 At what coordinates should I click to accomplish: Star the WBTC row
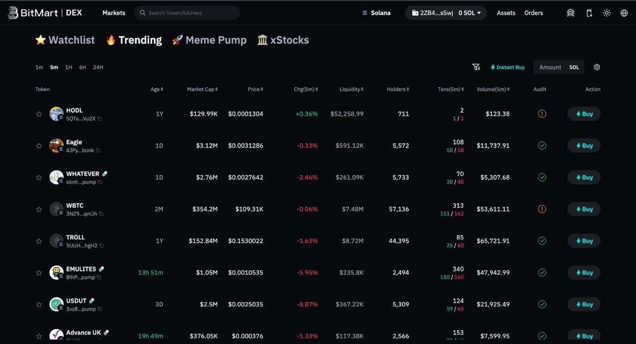39,209
